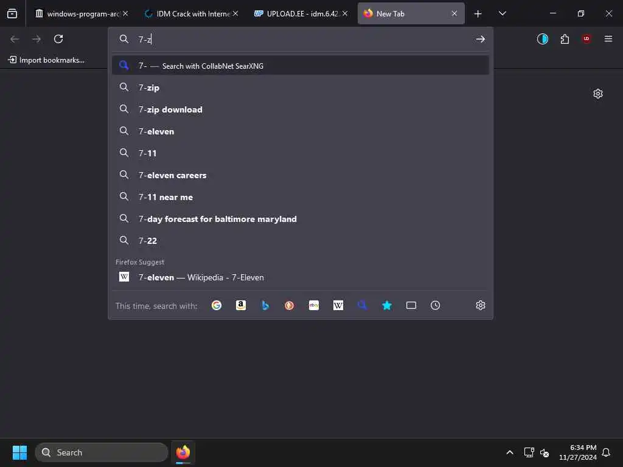Viewport: 623px width, 467px height.
Task: Switch to IDM Crack with Internet tab
Action: click(189, 13)
